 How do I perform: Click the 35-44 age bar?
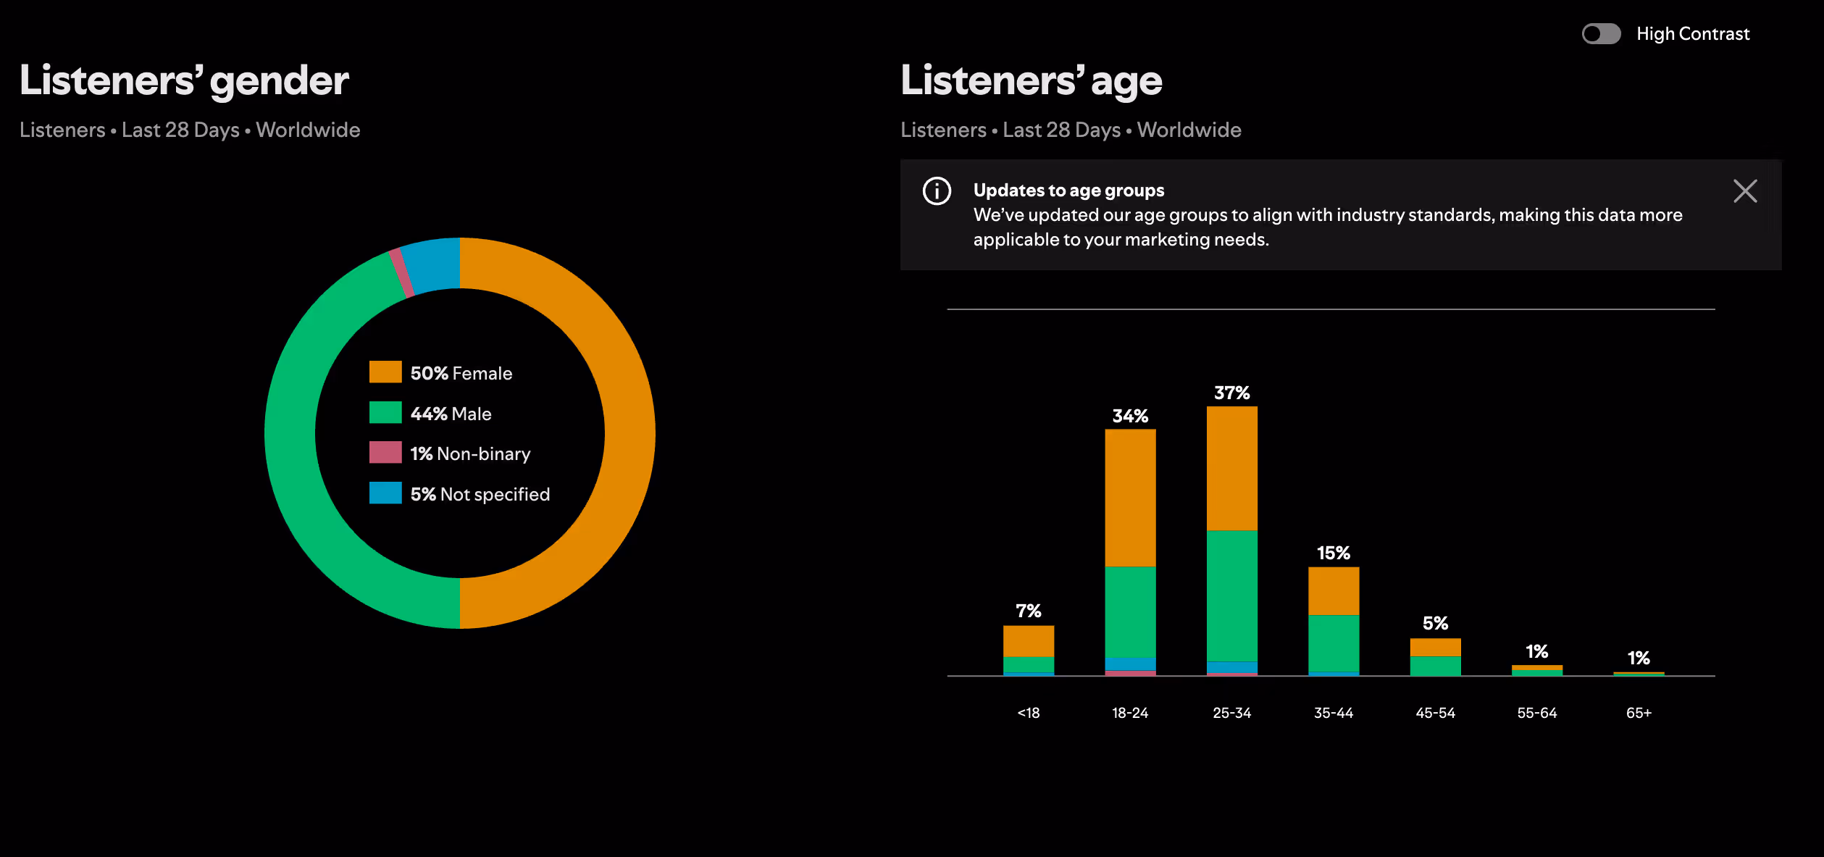1334,621
